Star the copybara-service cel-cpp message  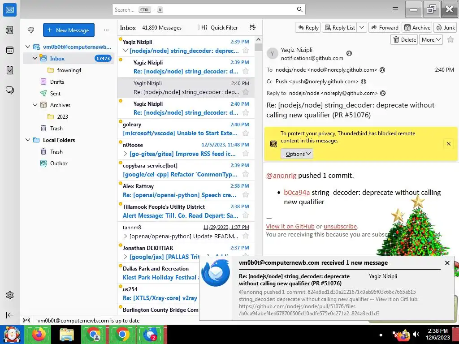pyautogui.click(x=246, y=174)
